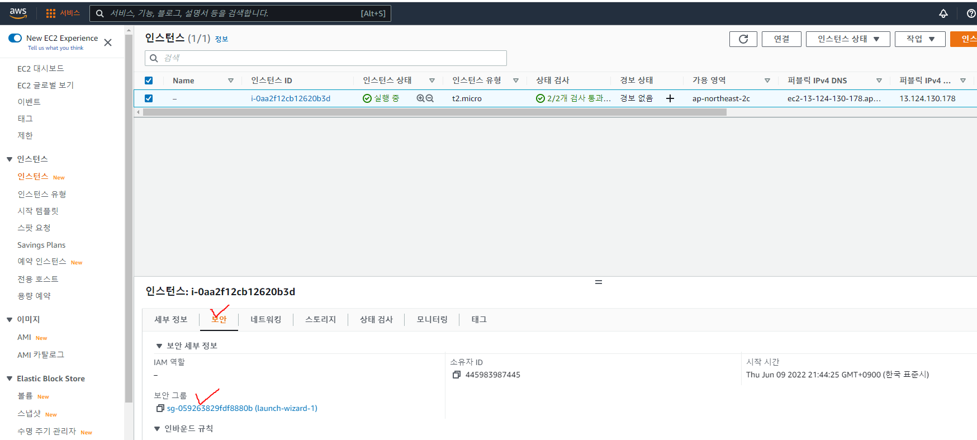Sort by the public IPv4 DNS column arrow
The image size is (977, 440).
click(879, 81)
